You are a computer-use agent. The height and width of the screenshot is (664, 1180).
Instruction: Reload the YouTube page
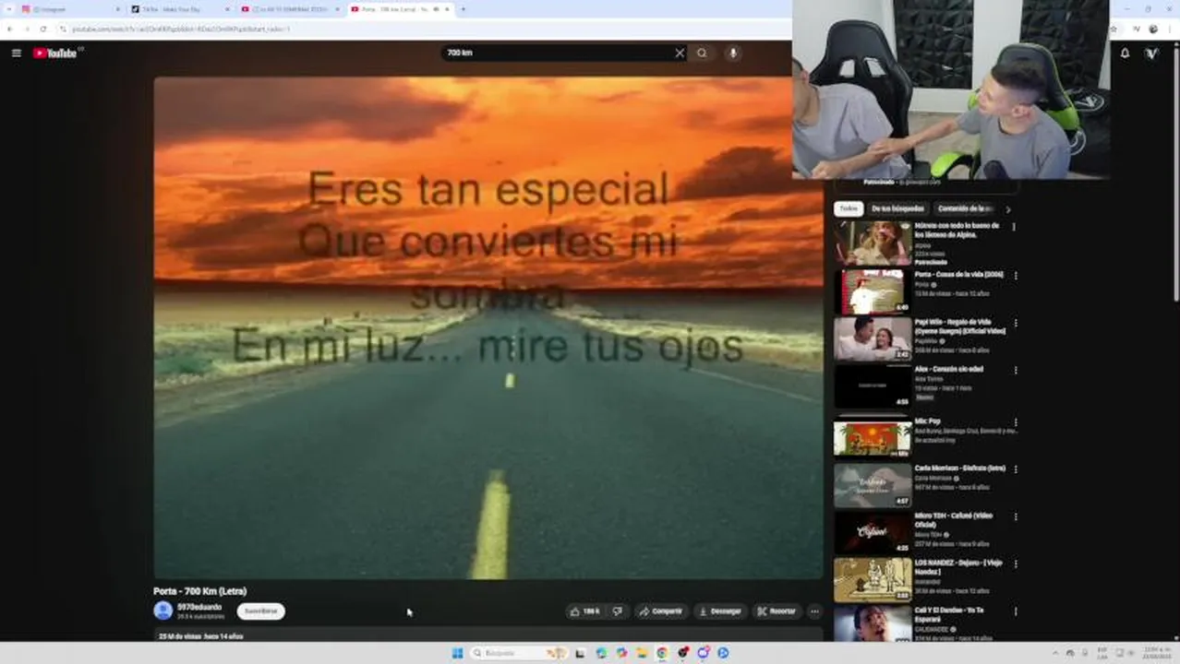[x=42, y=29]
